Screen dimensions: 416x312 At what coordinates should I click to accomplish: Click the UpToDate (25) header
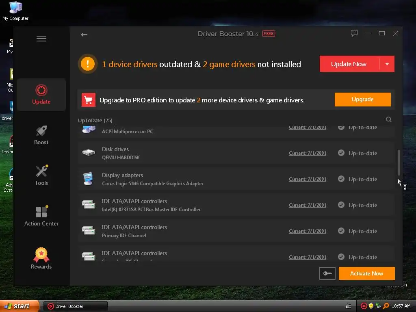[x=95, y=120]
